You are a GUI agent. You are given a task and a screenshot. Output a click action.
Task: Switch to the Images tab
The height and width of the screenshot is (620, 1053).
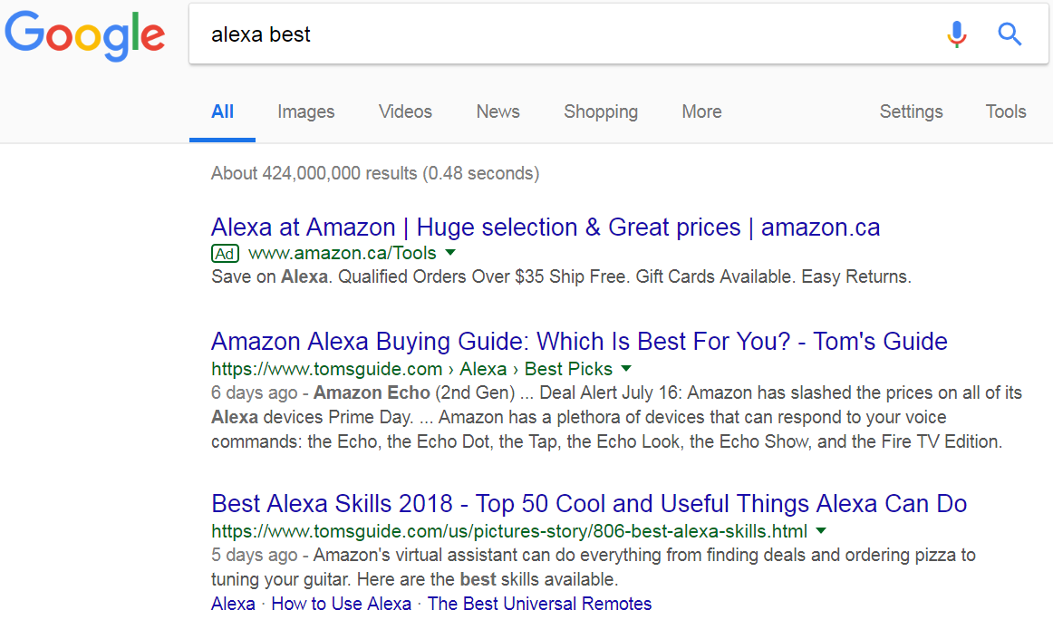(x=305, y=111)
